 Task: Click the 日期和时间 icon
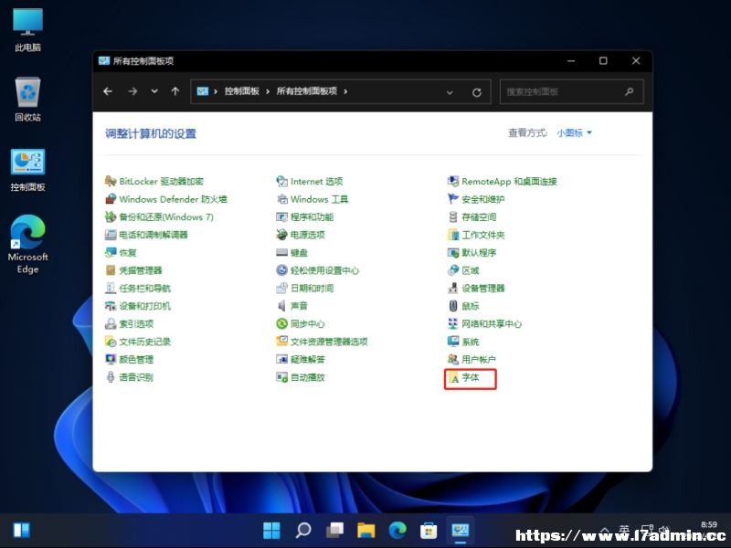pos(281,288)
